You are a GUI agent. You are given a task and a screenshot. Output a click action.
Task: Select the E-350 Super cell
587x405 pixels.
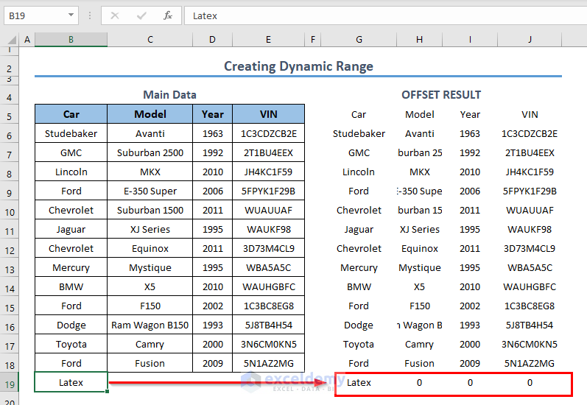coord(150,191)
